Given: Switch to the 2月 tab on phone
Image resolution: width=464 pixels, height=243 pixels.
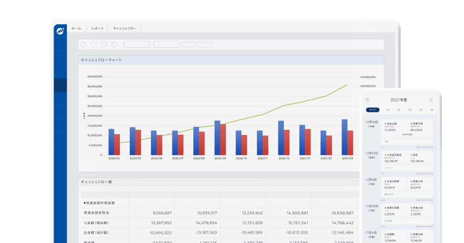Looking at the screenshot, I should point(399,110).
